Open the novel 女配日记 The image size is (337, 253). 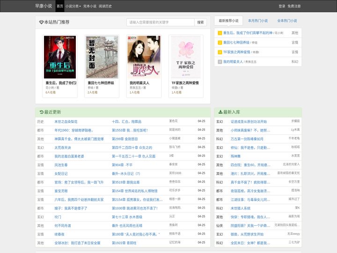click(x=61, y=174)
